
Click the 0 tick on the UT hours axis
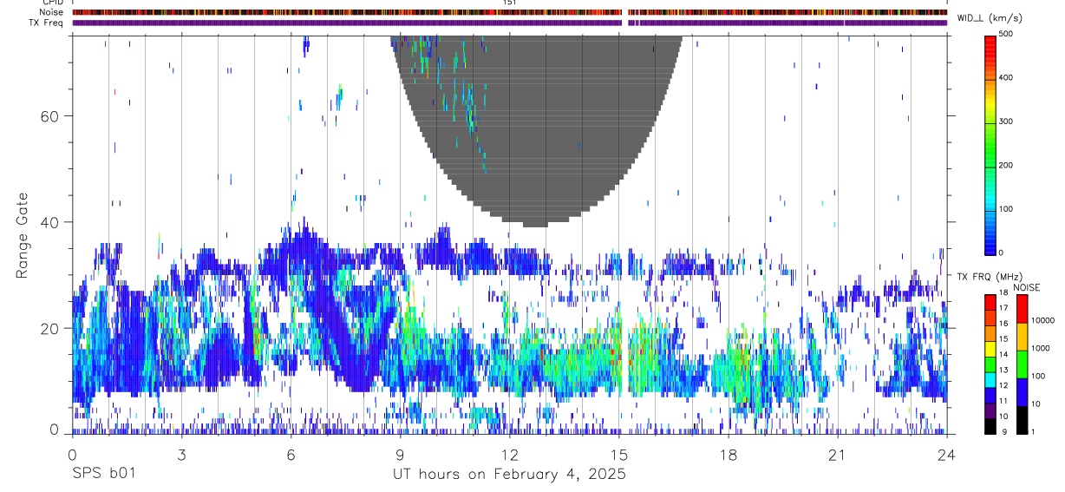pyautogui.click(x=71, y=453)
